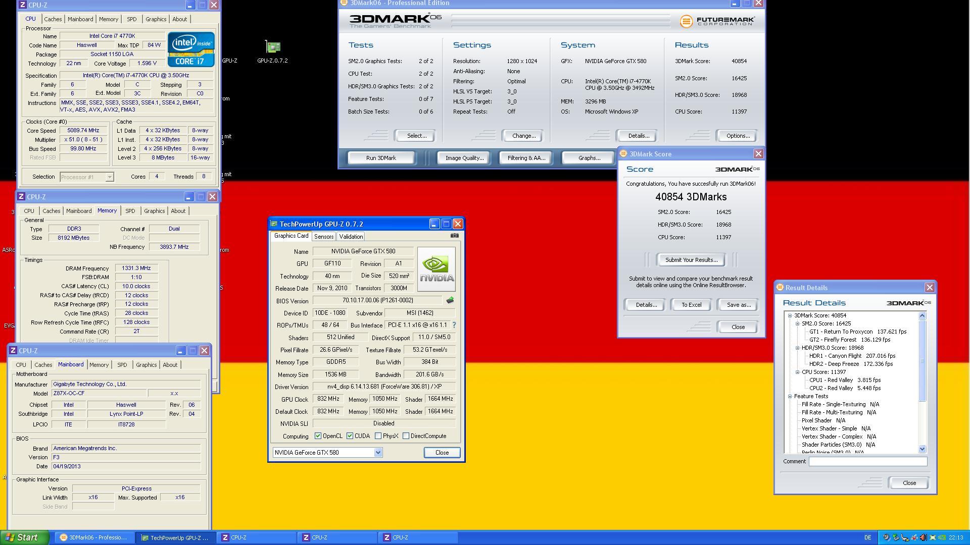Click the 3DMark06 window title icon
The image size is (970, 545).
[344, 3]
